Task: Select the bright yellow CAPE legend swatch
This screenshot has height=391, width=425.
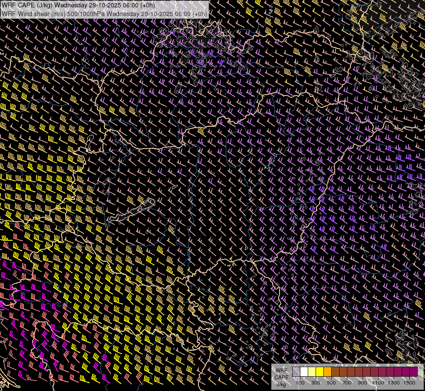Action: click(320, 371)
